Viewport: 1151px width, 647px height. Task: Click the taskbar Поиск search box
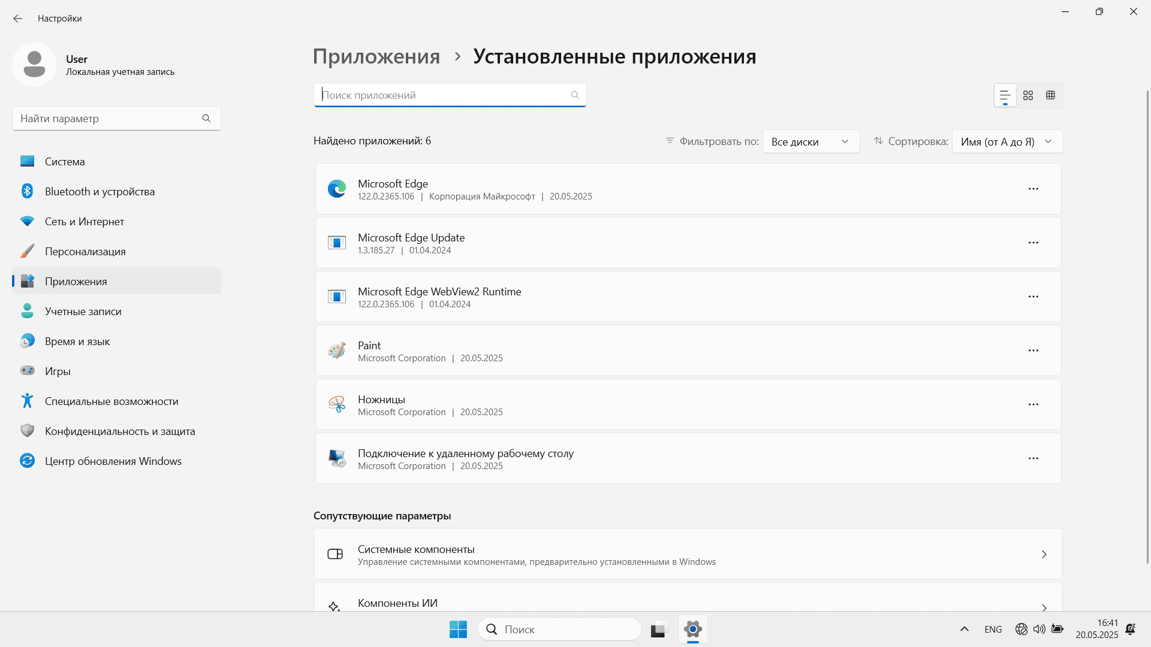tap(559, 629)
